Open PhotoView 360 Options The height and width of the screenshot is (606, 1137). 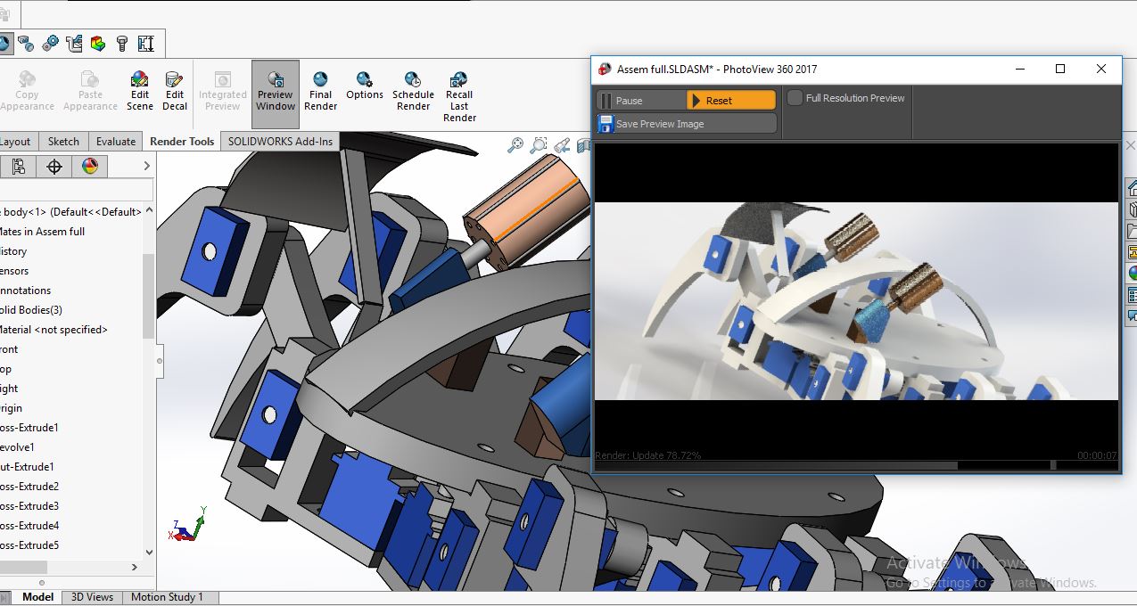(x=365, y=86)
